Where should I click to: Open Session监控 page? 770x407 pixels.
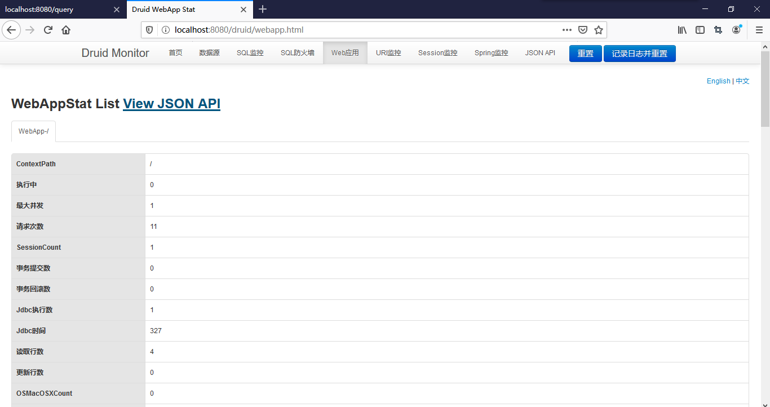coord(438,53)
